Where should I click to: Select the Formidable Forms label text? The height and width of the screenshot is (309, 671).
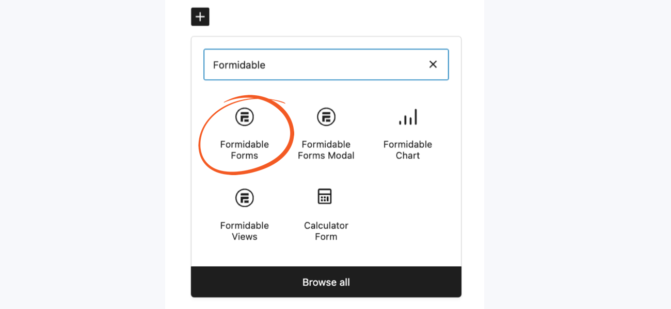244,150
